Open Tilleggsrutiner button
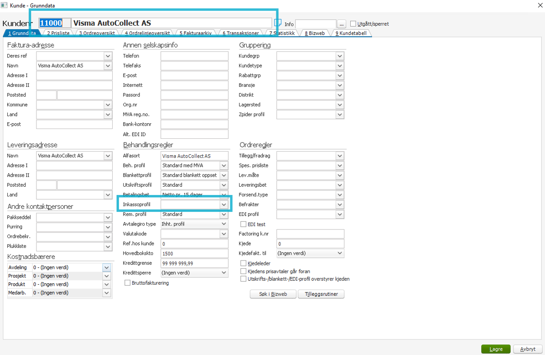The image size is (545, 355). click(321, 294)
